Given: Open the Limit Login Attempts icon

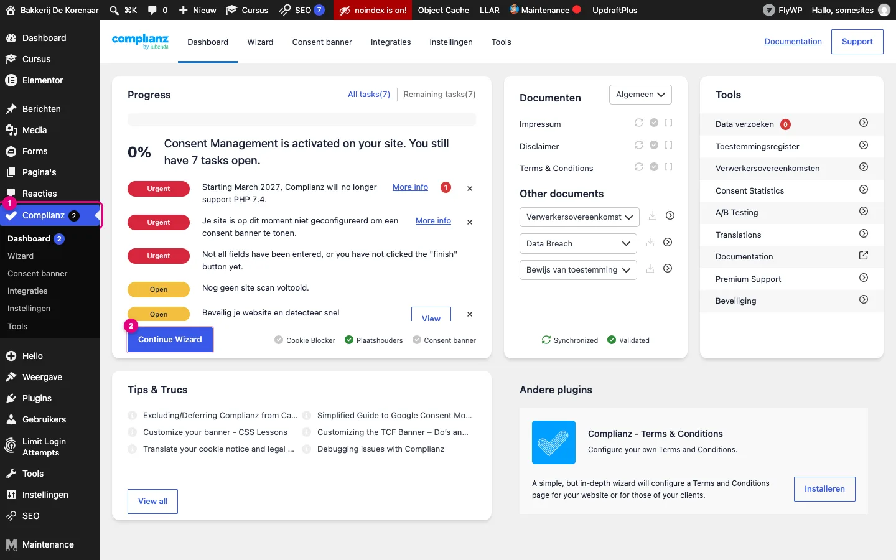Looking at the screenshot, I should tap(11, 446).
